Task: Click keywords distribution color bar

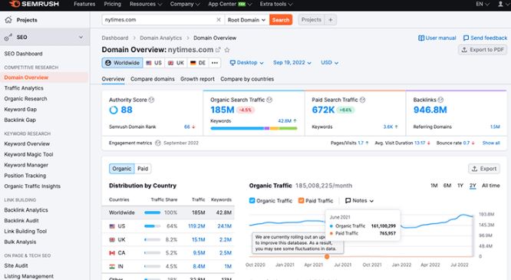Action: click(254, 128)
